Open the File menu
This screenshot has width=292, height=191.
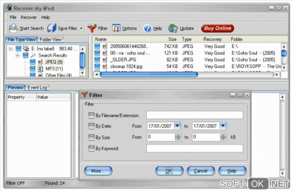(13, 17)
